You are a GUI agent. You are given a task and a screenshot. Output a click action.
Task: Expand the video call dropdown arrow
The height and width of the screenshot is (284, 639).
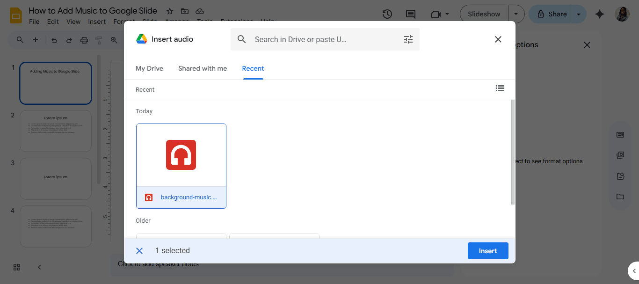tap(447, 14)
